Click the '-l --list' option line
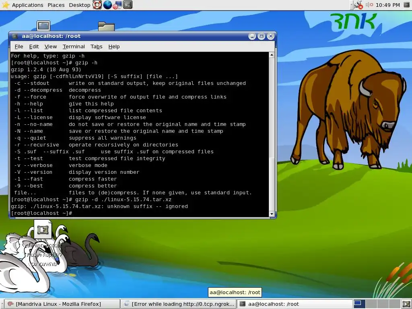 (x=88, y=111)
